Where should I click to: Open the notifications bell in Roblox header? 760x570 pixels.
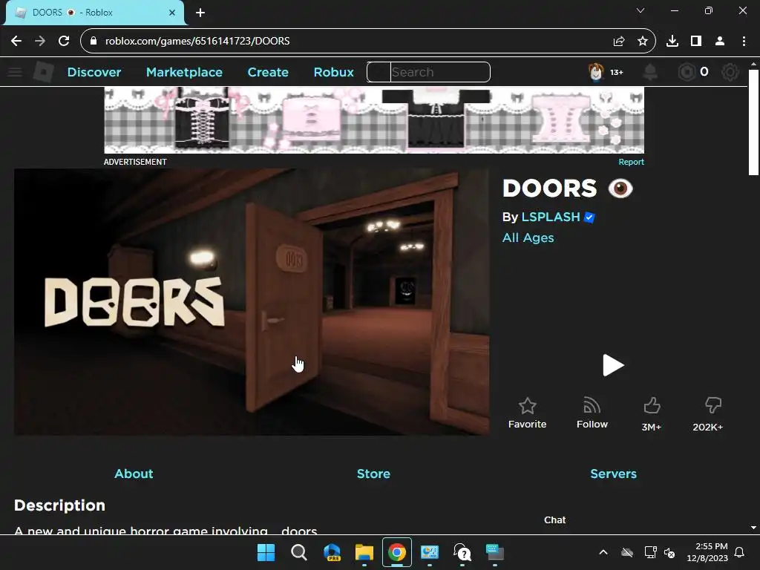click(650, 72)
